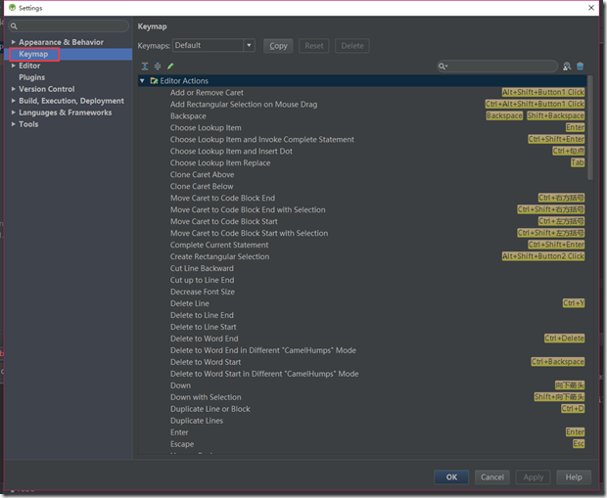Focus the keymap action search field
Viewport: 607px width, 498px height.
tap(502, 67)
